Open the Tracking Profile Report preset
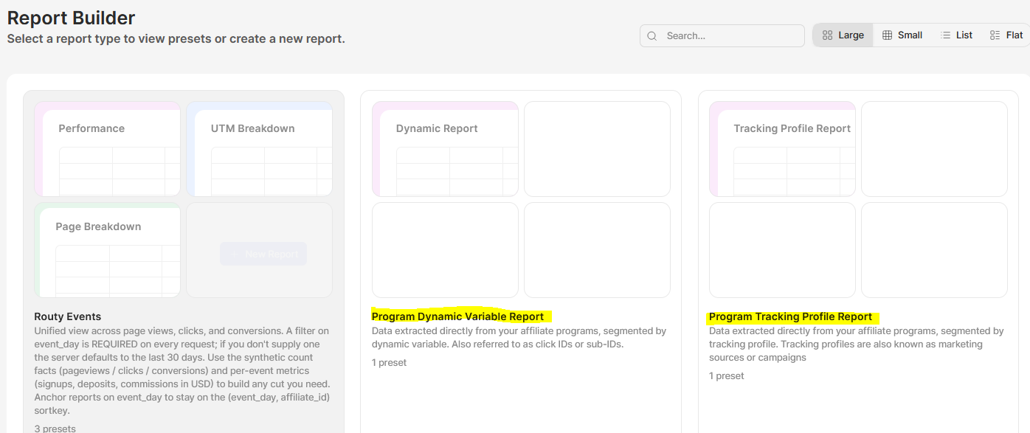 click(782, 149)
